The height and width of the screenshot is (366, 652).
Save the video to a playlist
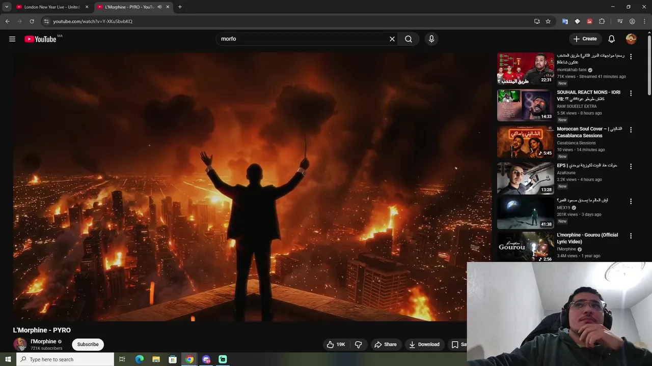pos(458,344)
